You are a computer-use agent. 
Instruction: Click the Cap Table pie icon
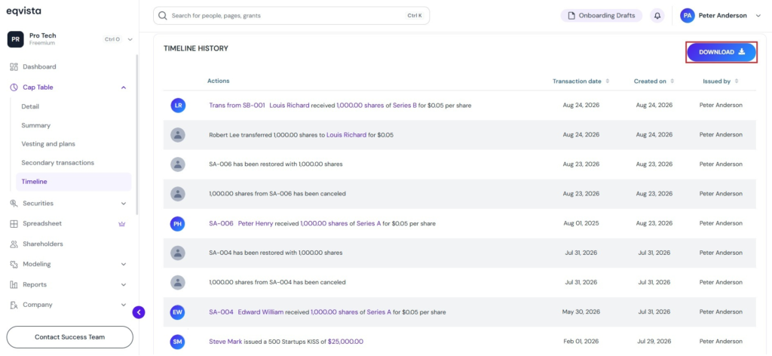(14, 87)
